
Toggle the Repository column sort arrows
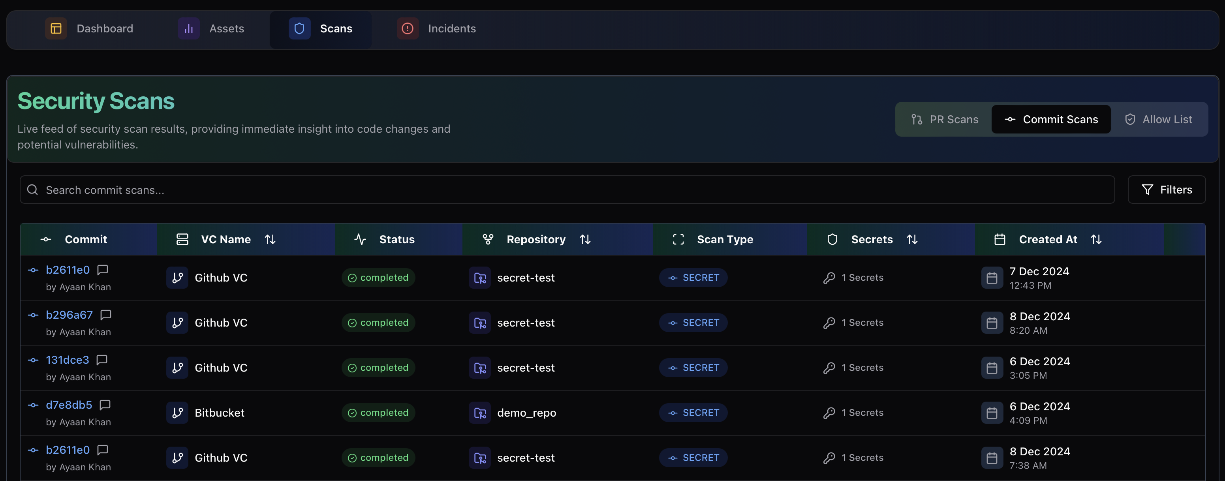click(x=585, y=239)
